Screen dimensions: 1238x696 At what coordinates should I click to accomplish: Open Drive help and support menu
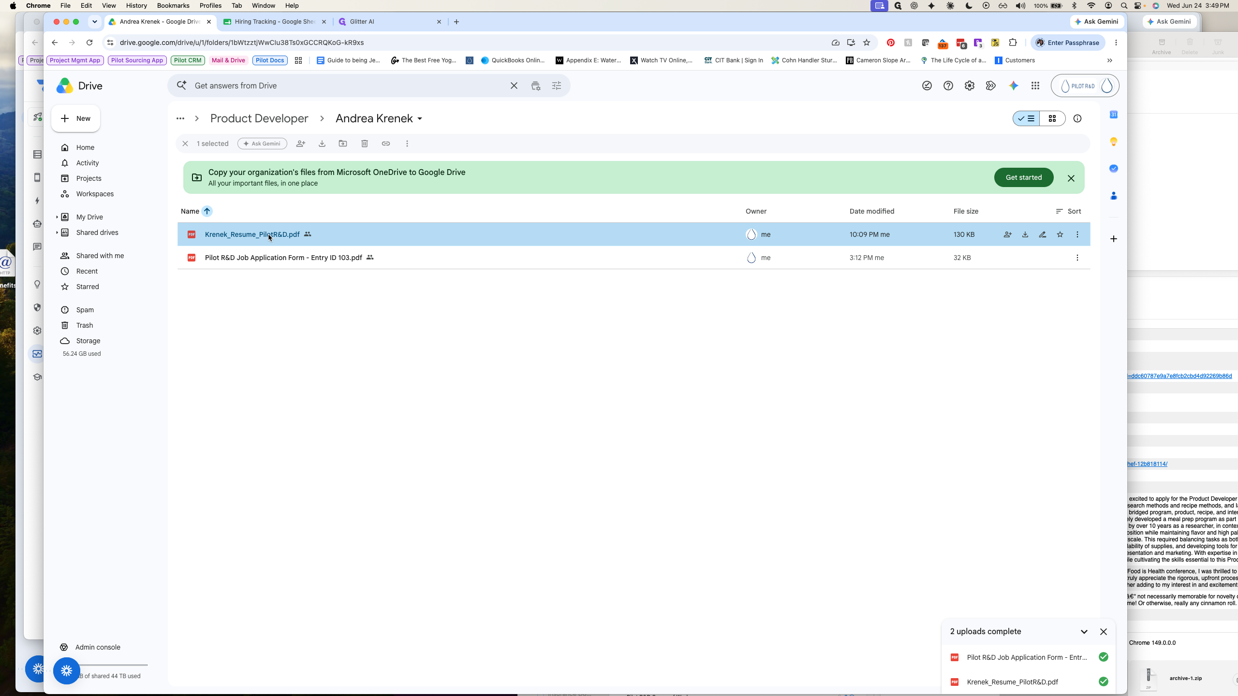click(948, 86)
